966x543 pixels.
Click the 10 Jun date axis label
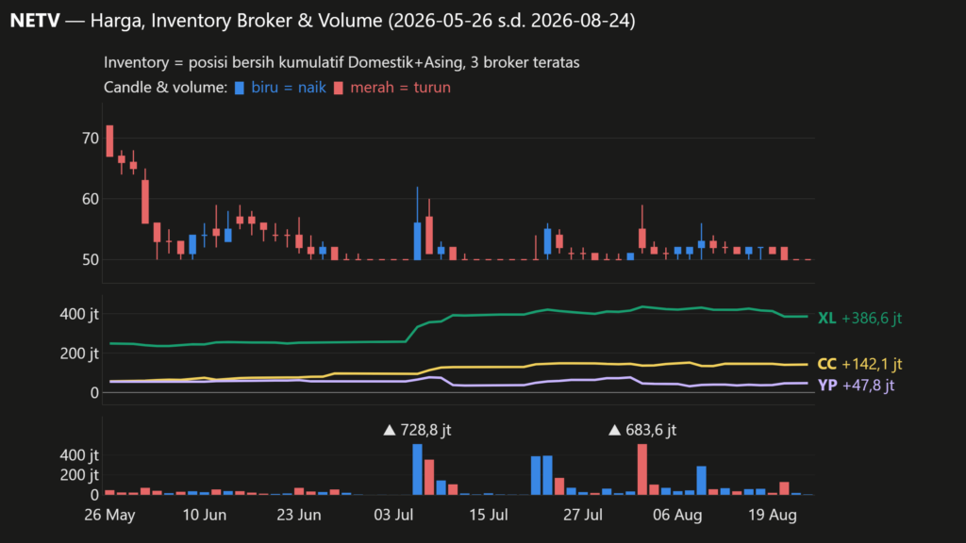pyautogui.click(x=205, y=516)
